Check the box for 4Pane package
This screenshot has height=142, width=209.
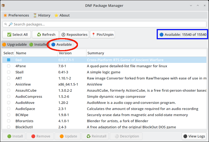(9, 66)
